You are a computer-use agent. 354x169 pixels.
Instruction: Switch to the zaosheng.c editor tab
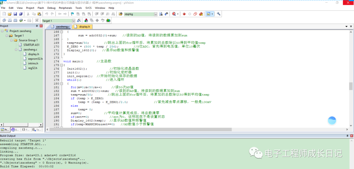pyautogui.click(x=60, y=27)
